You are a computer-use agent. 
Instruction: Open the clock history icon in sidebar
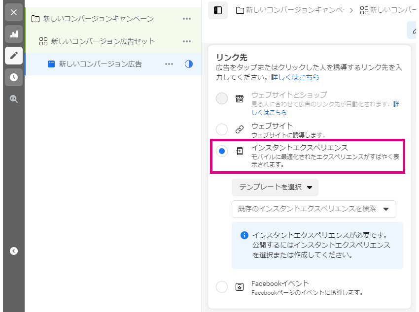pyautogui.click(x=14, y=77)
